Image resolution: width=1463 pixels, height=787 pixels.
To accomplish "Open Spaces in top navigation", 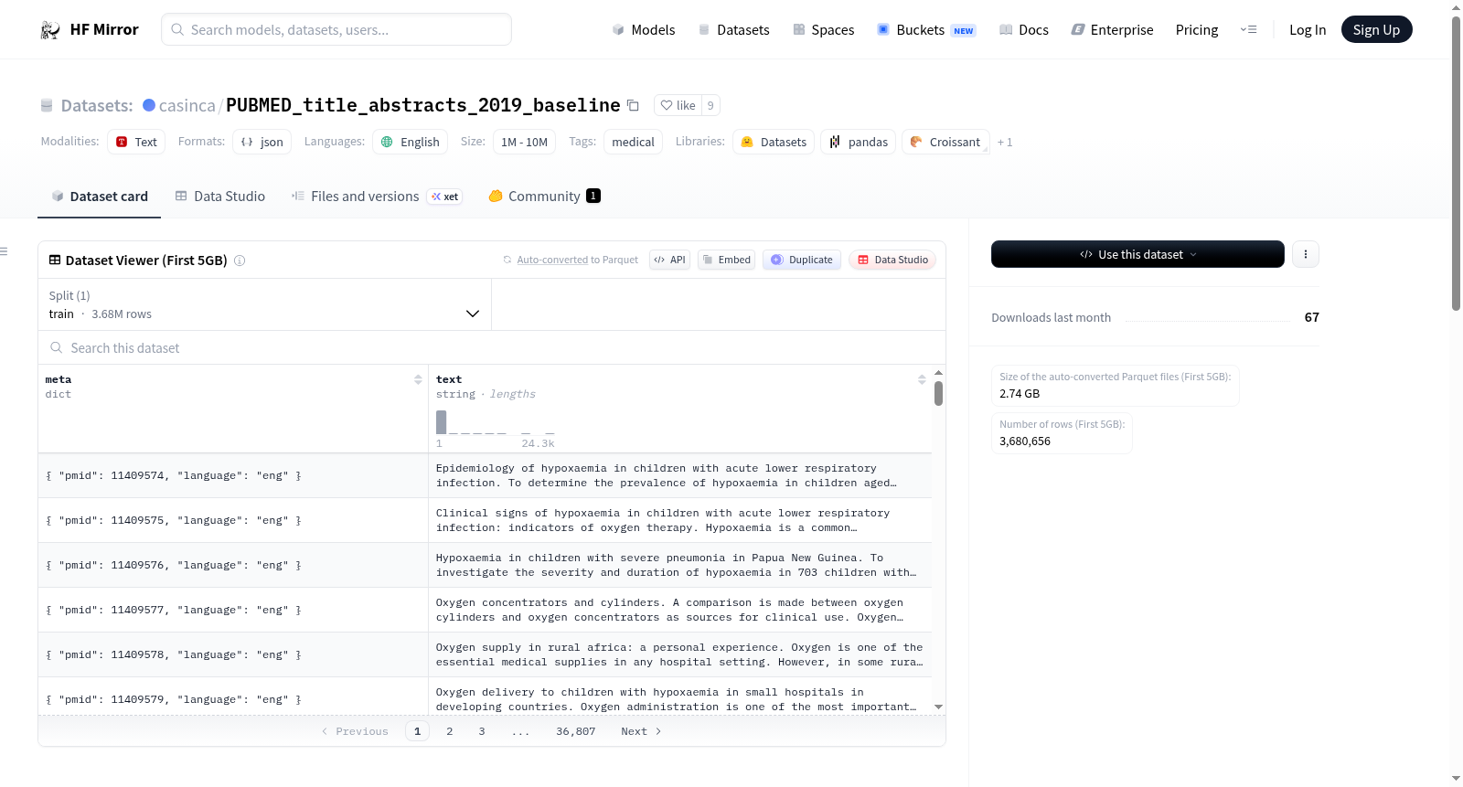I will [x=823, y=30].
